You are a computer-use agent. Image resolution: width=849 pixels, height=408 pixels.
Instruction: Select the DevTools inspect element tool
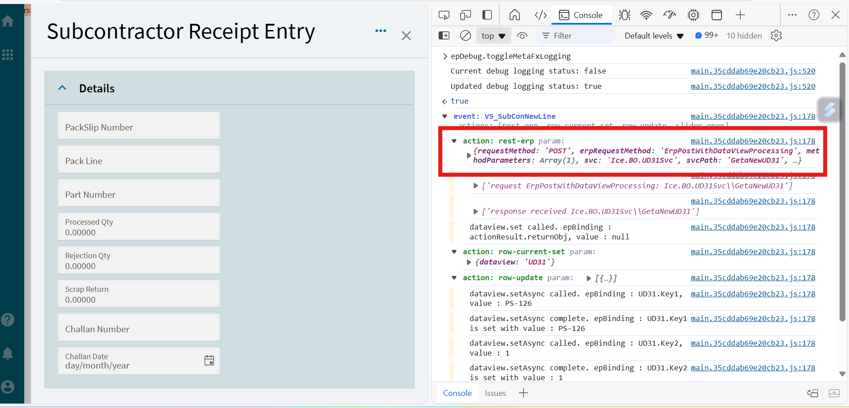(x=444, y=15)
